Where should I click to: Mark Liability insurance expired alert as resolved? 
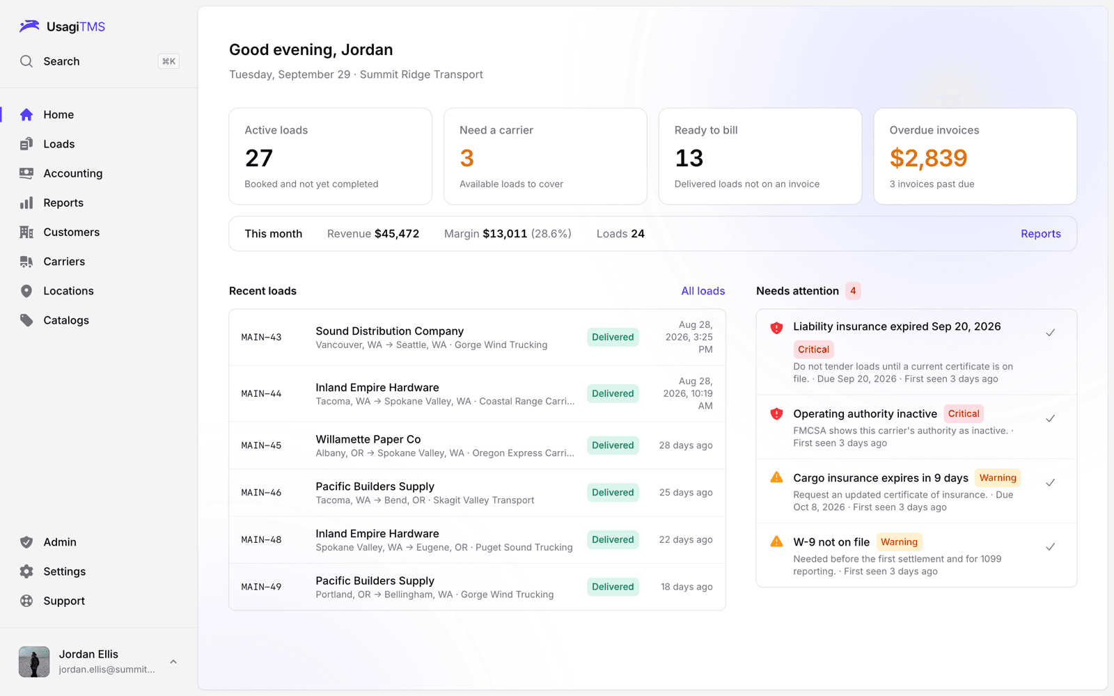(1051, 333)
